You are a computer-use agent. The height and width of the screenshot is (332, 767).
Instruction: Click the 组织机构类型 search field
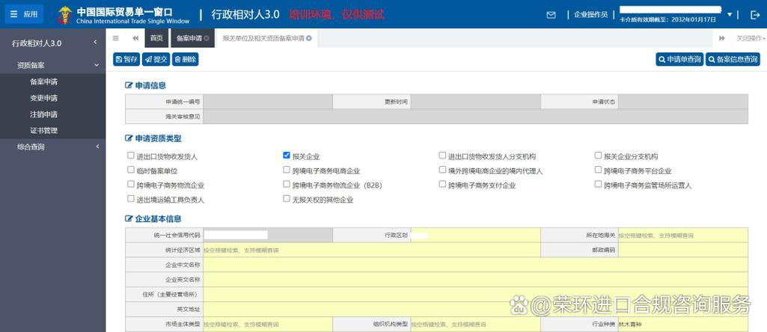[x=475, y=325]
